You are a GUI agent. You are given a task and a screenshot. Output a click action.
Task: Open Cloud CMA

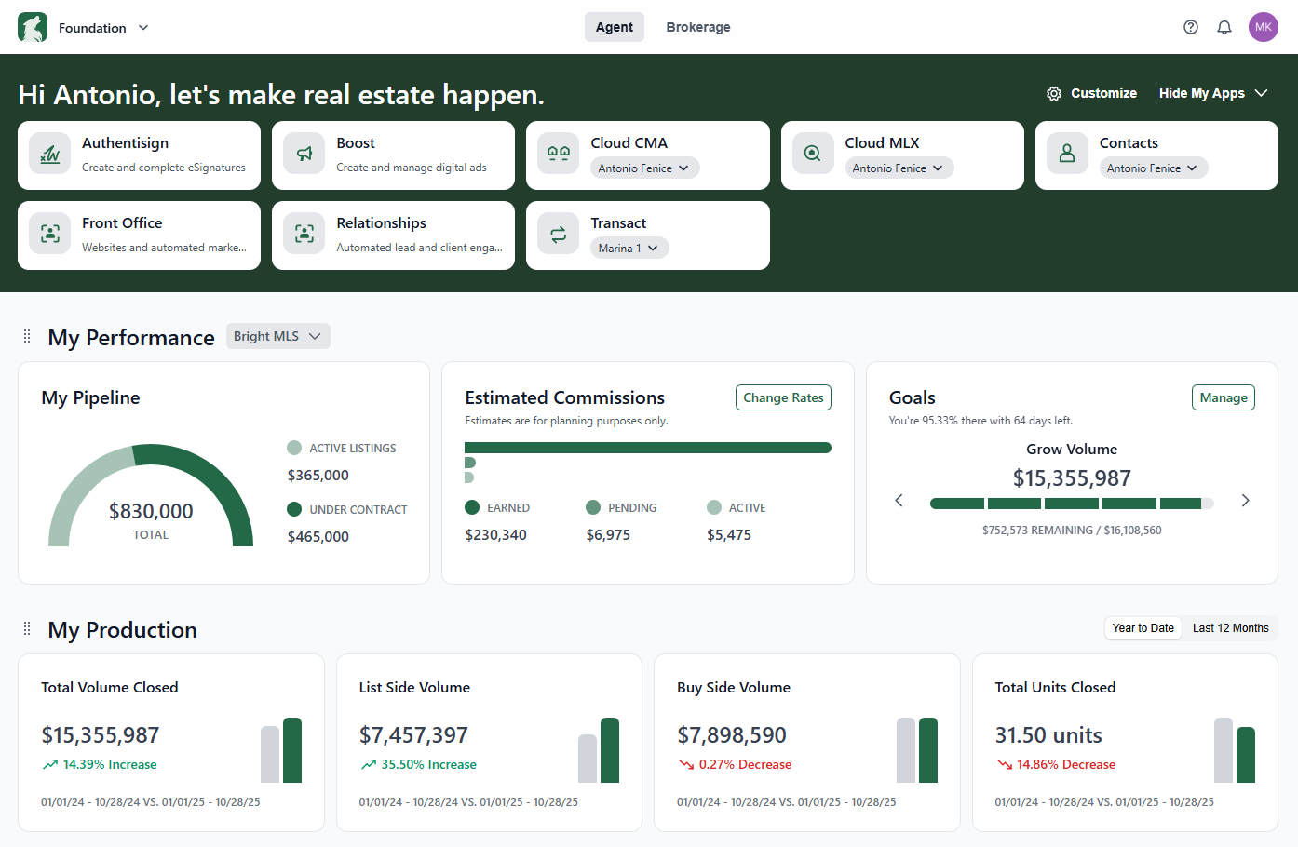(558, 153)
